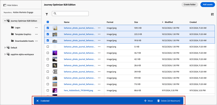Click ellipsis for hero_AdobeStock_79138448.jpeg

(99, 90)
